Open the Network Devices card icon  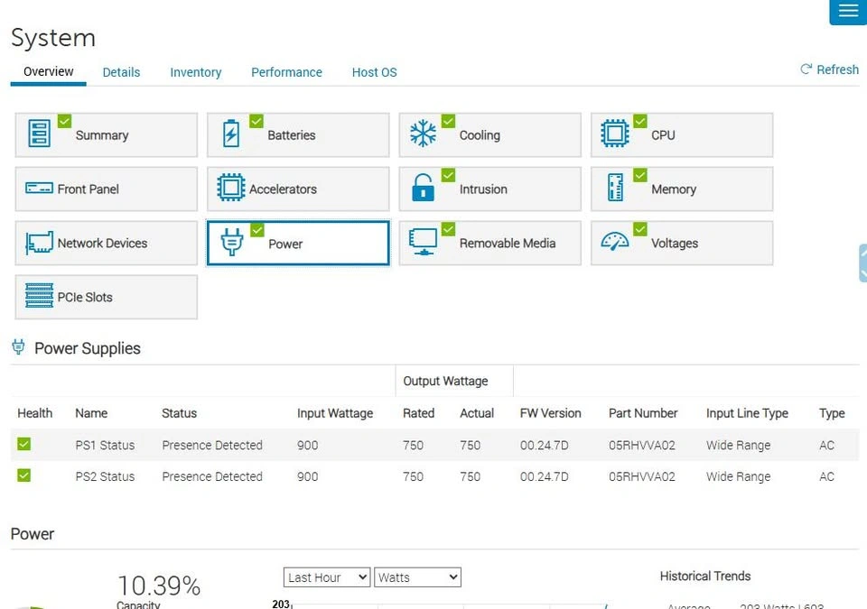click(39, 243)
